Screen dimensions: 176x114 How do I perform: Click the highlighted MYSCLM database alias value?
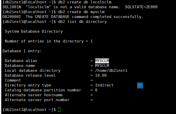coord(102,61)
